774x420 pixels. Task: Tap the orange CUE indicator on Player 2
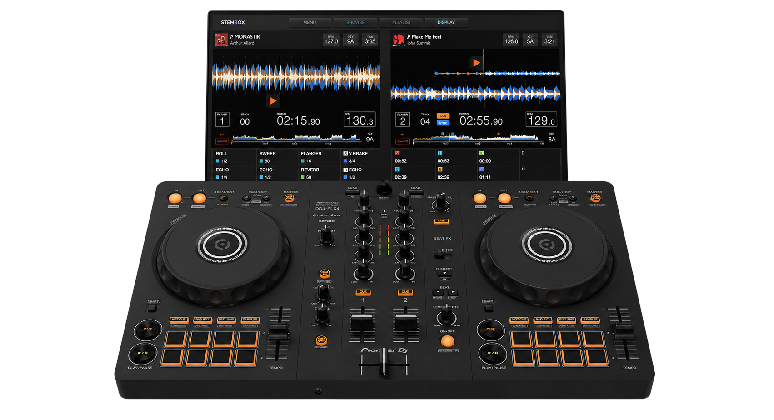tap(443, 115)
